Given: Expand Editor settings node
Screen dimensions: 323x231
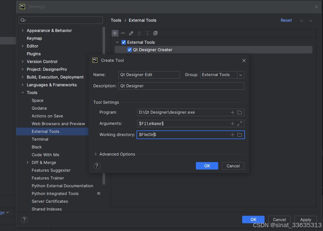Looking at the screenshot, I should click(x=22, y=46).
